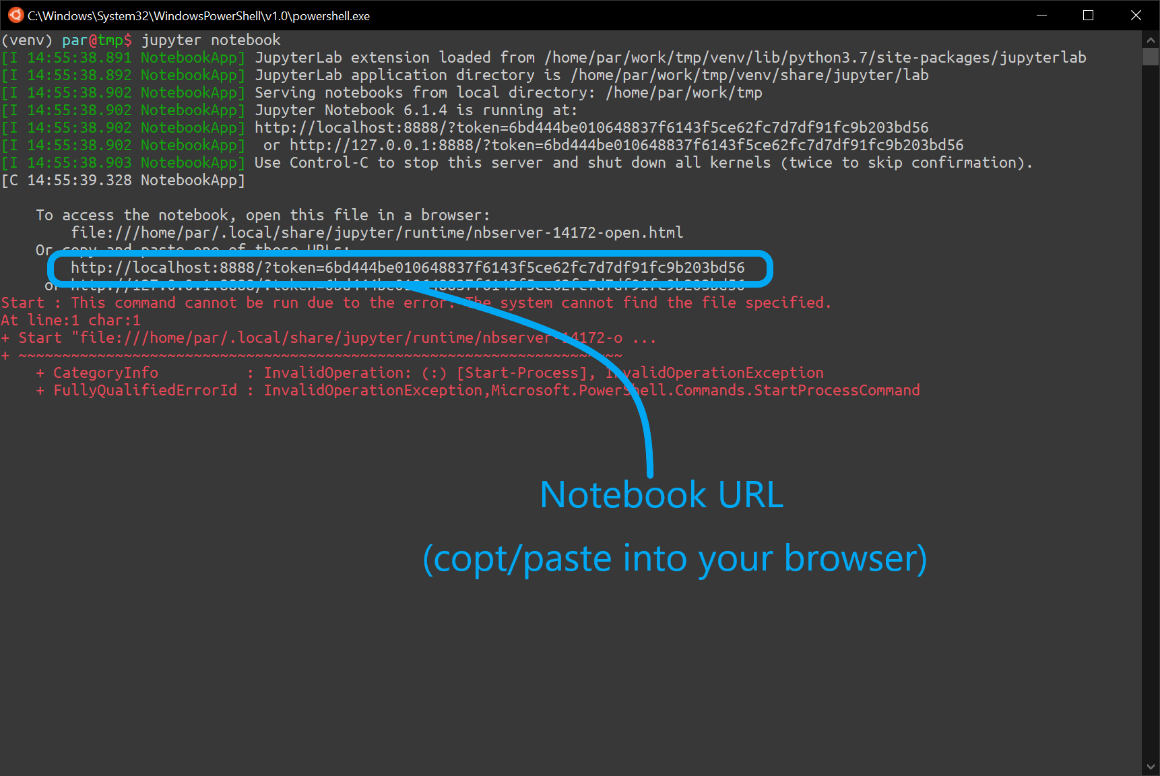Click the 'copt/paste into your browser' caption
This screenshot has width=1160, height=776.
pos(674,559)
